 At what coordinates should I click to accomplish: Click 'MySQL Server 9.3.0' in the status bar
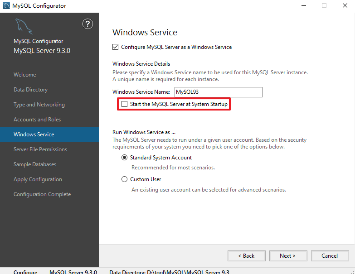pyautogui.click(x=73, y=272)
